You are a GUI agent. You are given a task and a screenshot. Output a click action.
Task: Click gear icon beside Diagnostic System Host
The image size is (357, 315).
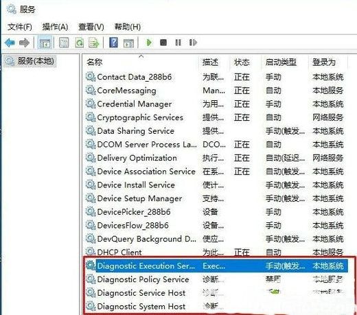(91, 306)
